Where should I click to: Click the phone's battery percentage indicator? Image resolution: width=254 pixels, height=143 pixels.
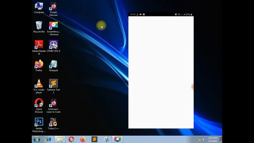pyautogui.click(x=188, y=14)
